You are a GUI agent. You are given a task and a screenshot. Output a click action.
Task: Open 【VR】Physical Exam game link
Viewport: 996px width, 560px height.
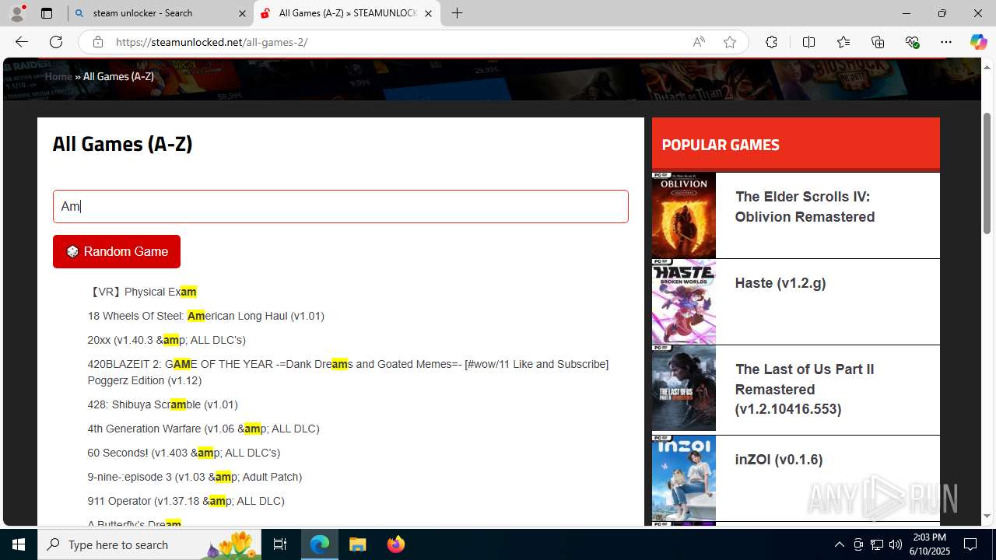pyautogui.click(x=142, y=292)
